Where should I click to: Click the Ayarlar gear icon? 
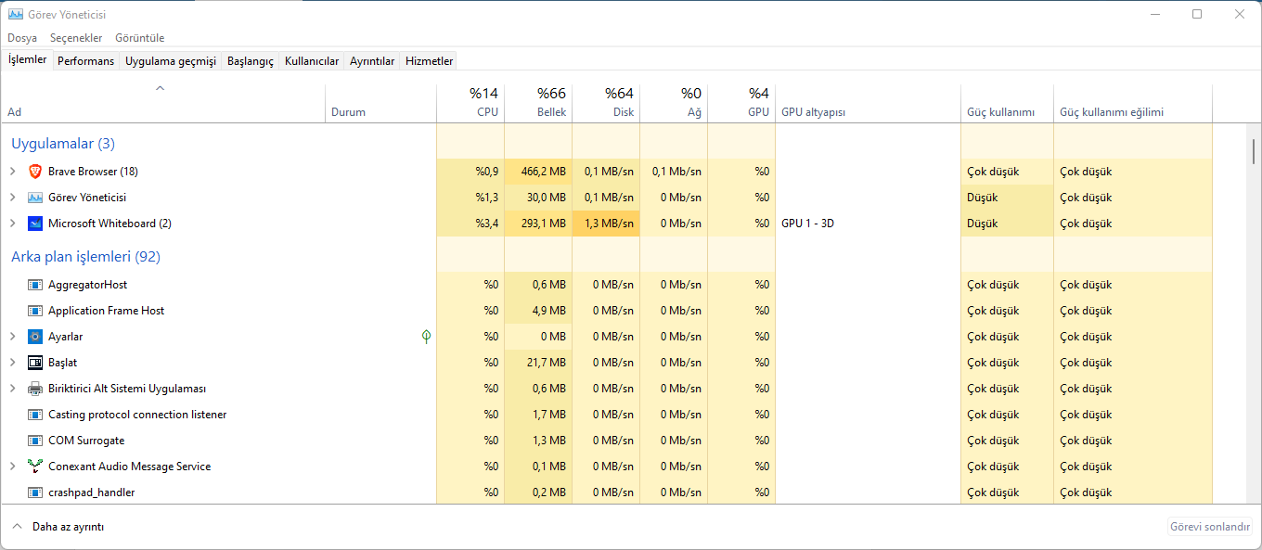click(35, 337)
